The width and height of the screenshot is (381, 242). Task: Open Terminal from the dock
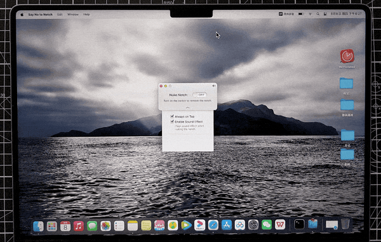(x=299, y=224)
